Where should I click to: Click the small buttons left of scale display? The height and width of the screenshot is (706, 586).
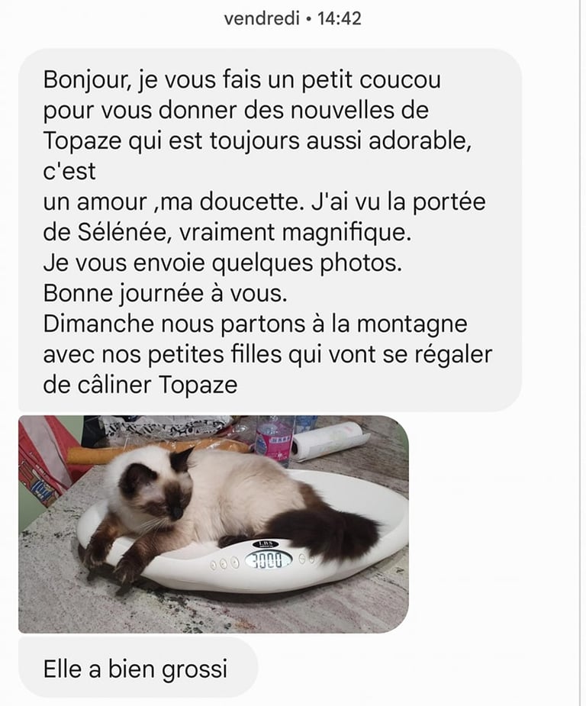pos(224,563)
